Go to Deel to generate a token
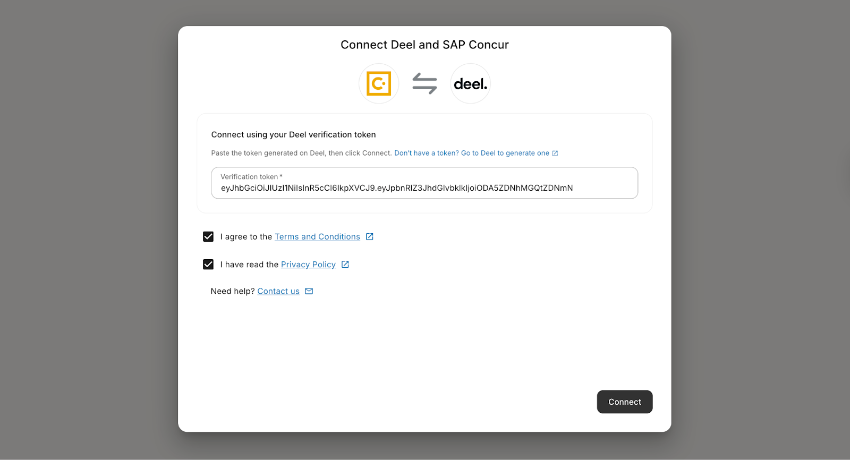 (472, 153)
